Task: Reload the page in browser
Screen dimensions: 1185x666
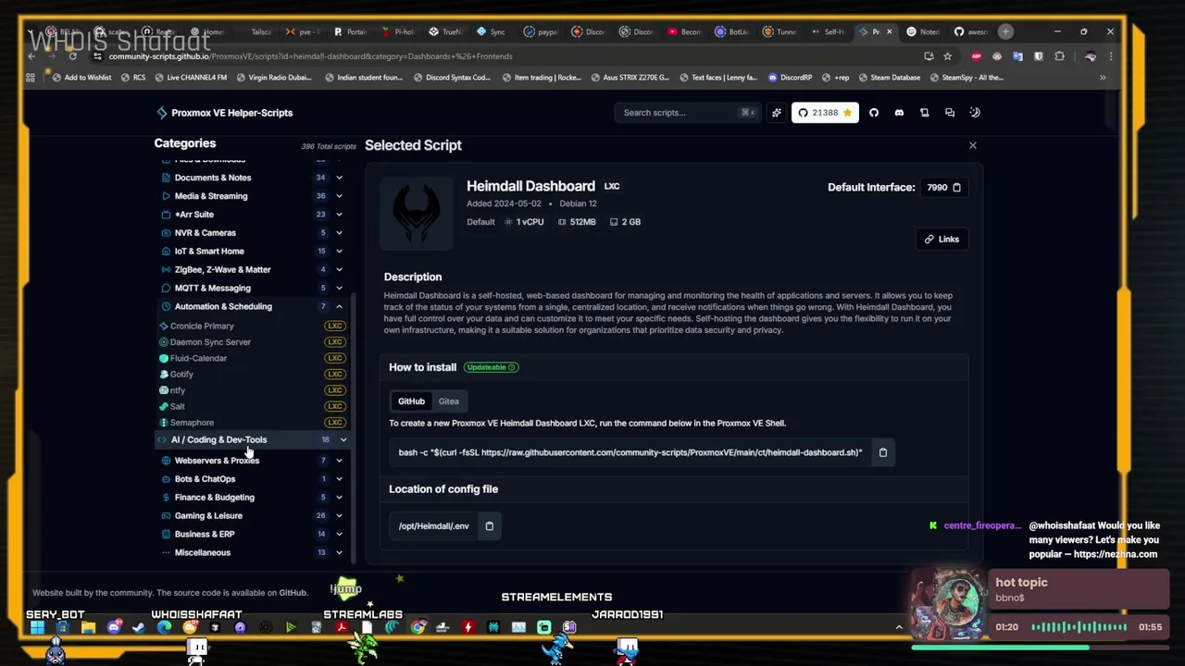Action: pos(72,56)
